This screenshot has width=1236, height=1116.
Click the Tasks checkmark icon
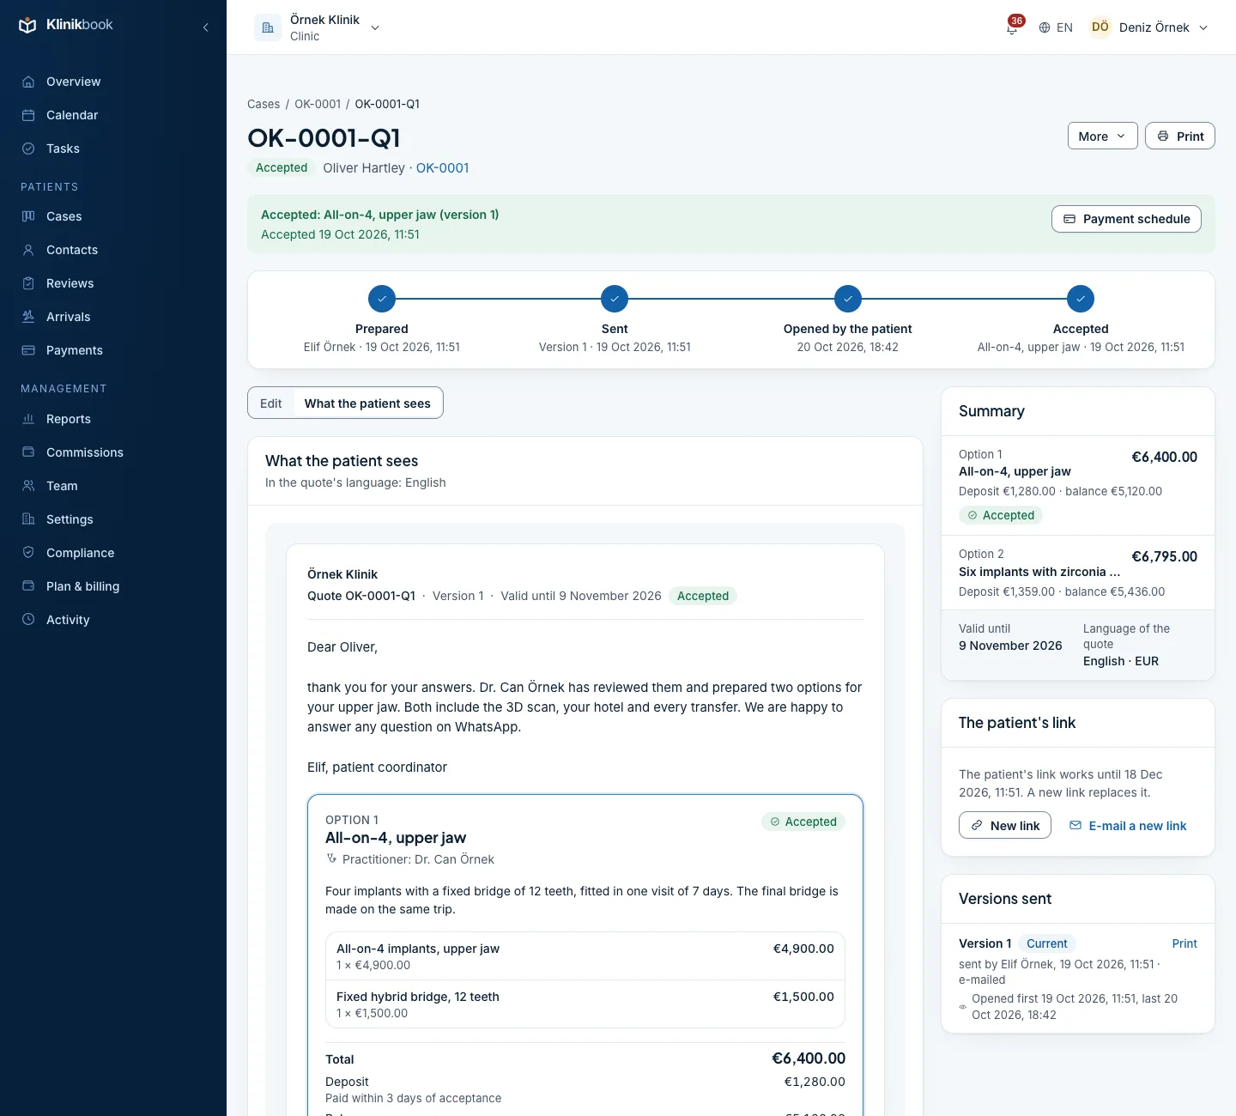pyautogui.click(x=28, y=149)
